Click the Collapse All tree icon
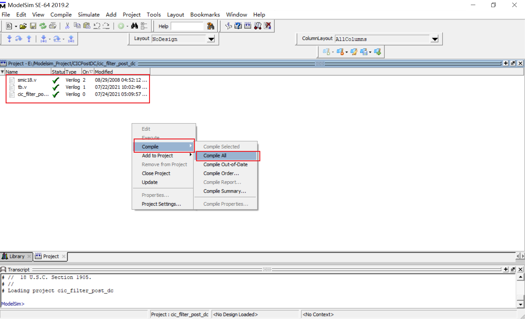The width and height of the screenshot is (525, 319). coord(144,26)
